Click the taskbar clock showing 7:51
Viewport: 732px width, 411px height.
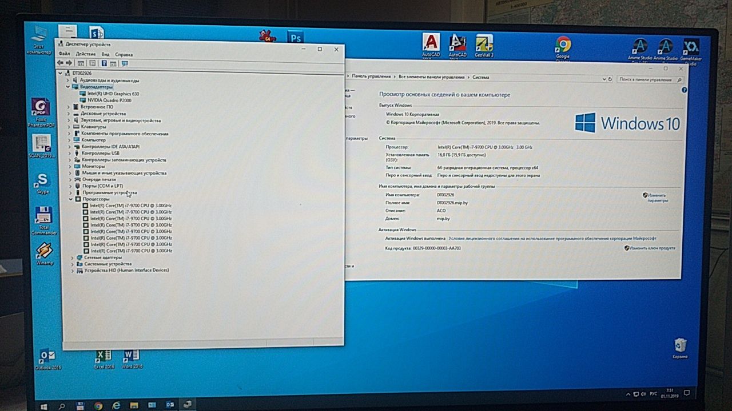point(670,393)
